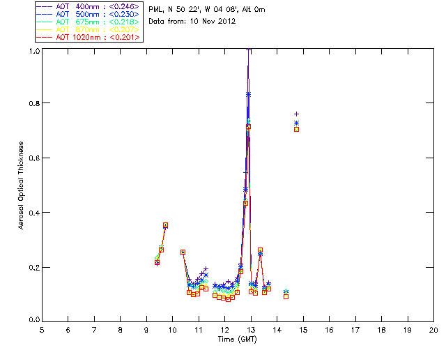Viewport: 446px width, 357px height.
Task: Click the isolated red square marker near 14.3h
Action: [x=286, y=296]
